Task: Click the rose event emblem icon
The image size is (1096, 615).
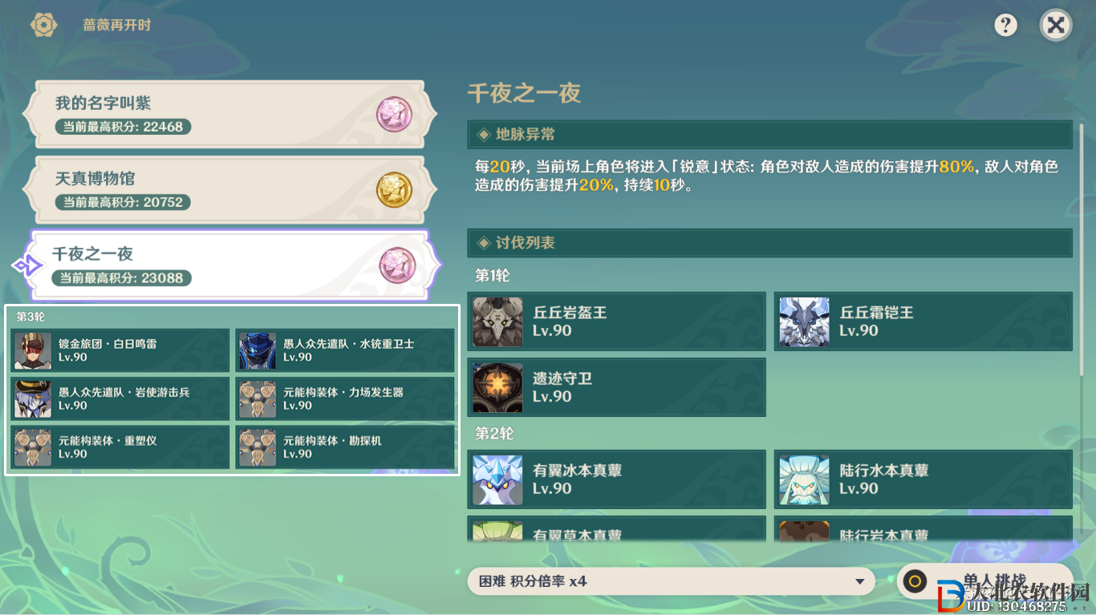Action: [x=44, y=25]
